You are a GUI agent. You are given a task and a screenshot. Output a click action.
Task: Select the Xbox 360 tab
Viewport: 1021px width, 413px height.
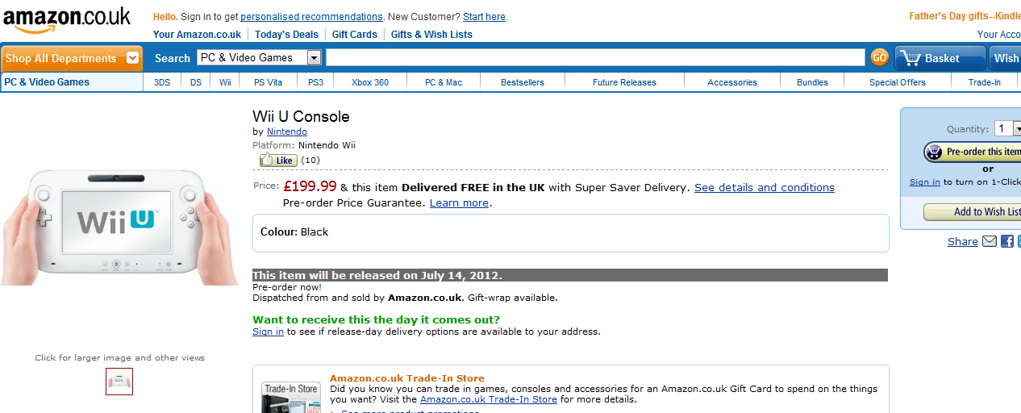pos(370,82)
